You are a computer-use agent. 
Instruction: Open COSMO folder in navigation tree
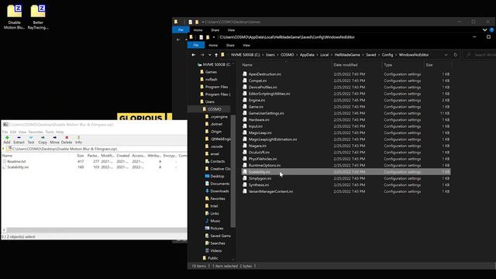coord(214,109)
